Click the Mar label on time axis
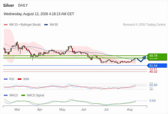 pyautogui.click(x=17, y=109)
